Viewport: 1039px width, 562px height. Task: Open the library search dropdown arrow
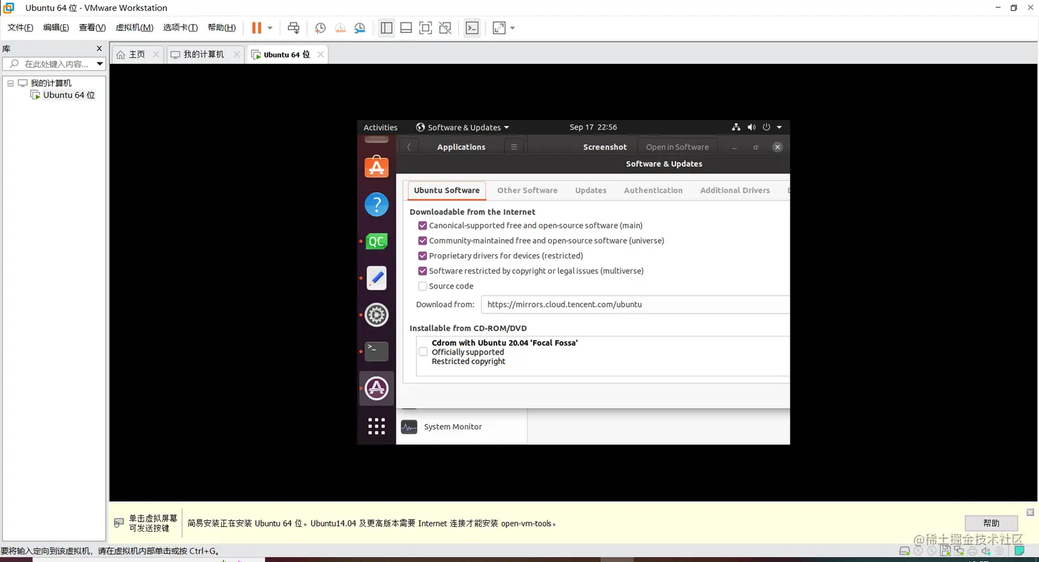(100, 64)
